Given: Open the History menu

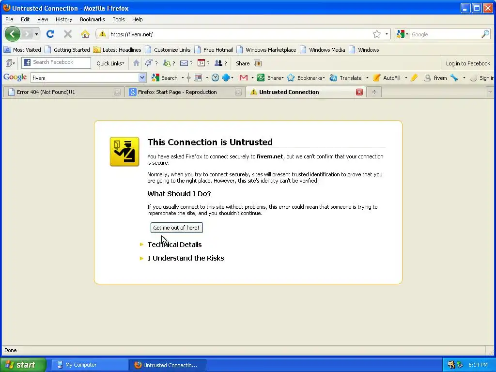Looking at the screenshot, I should pyautogui.click(x=64, y=19).
